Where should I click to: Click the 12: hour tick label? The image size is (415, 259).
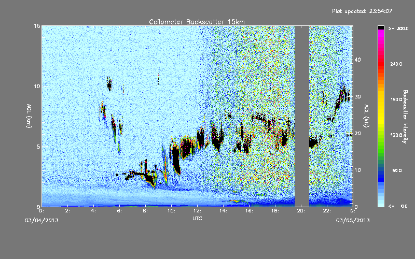click(x=198, y=211)
